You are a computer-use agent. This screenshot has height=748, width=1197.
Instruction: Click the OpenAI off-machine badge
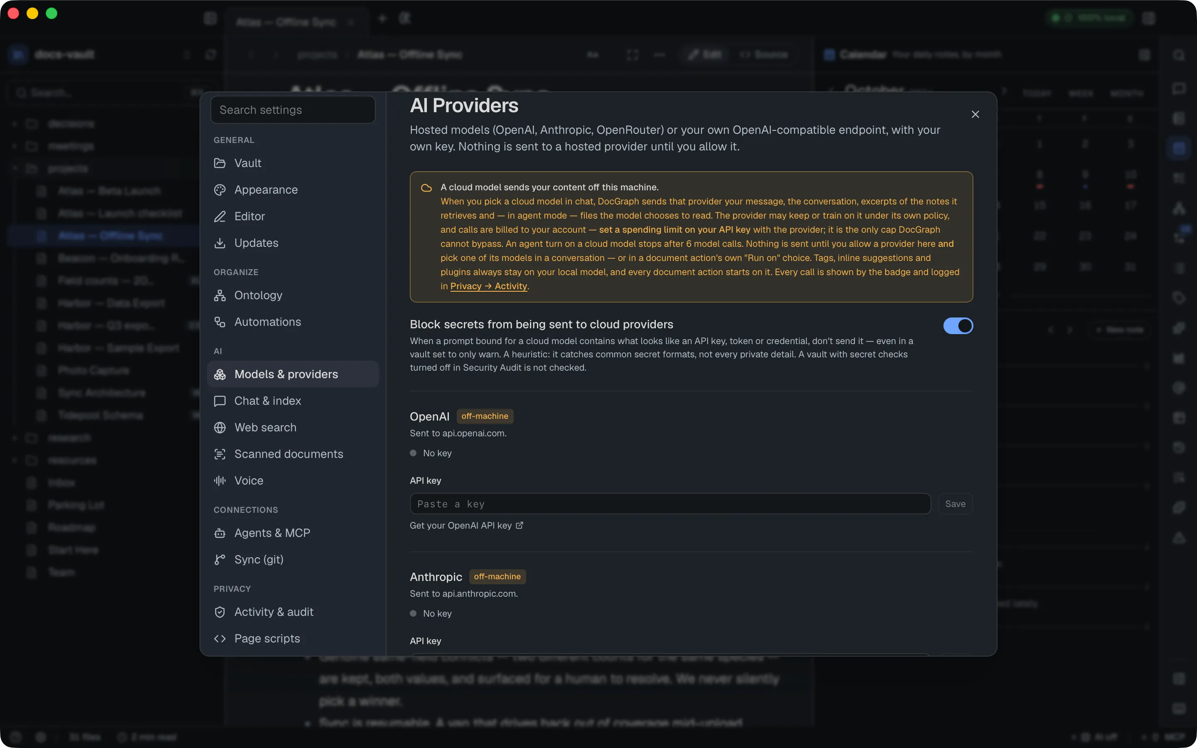pyautogui.click(x=485, y=416)
